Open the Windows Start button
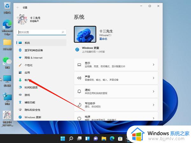 63,139
